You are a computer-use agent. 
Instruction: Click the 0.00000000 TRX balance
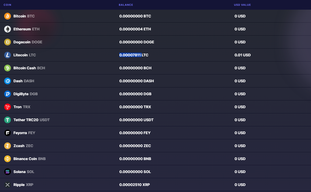click(135, 107)
